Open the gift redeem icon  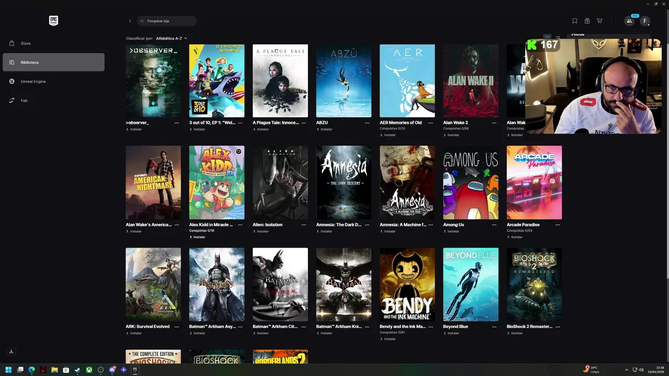pyautogui.click(x=587, y=21)
